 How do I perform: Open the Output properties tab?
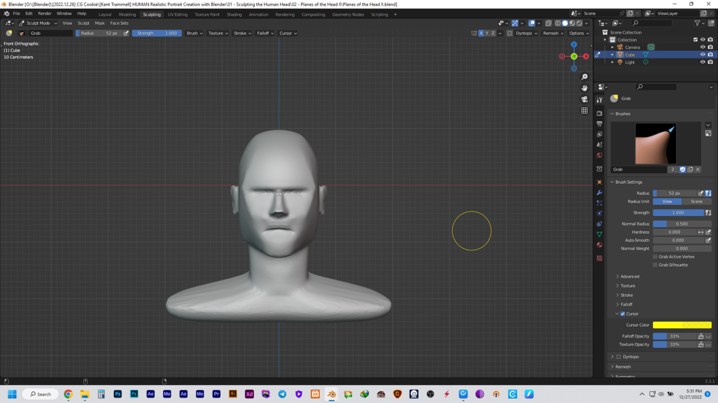click(600, 124)
